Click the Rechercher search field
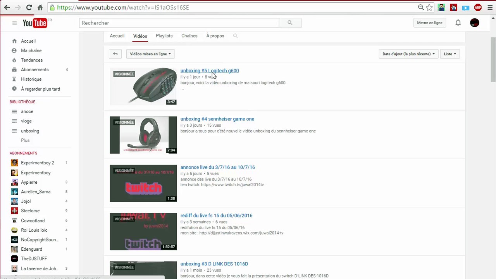496x279 pixels. pos(179,23)
